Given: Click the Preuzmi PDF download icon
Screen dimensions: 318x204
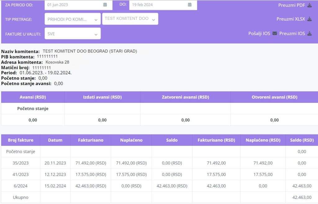Looking at the screenshot, I should point(310,5).
